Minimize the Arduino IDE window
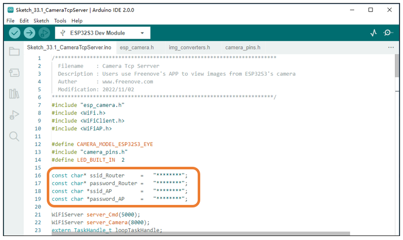This screenshot has width=403, height=240. tap(352, 10)
